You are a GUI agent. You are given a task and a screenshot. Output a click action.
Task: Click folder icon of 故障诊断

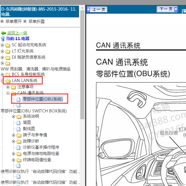click(19, 141)
